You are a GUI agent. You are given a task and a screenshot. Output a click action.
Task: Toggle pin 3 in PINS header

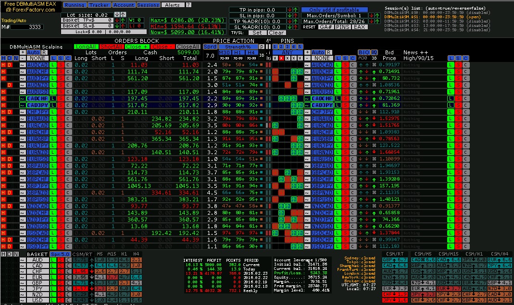(288, 47)
